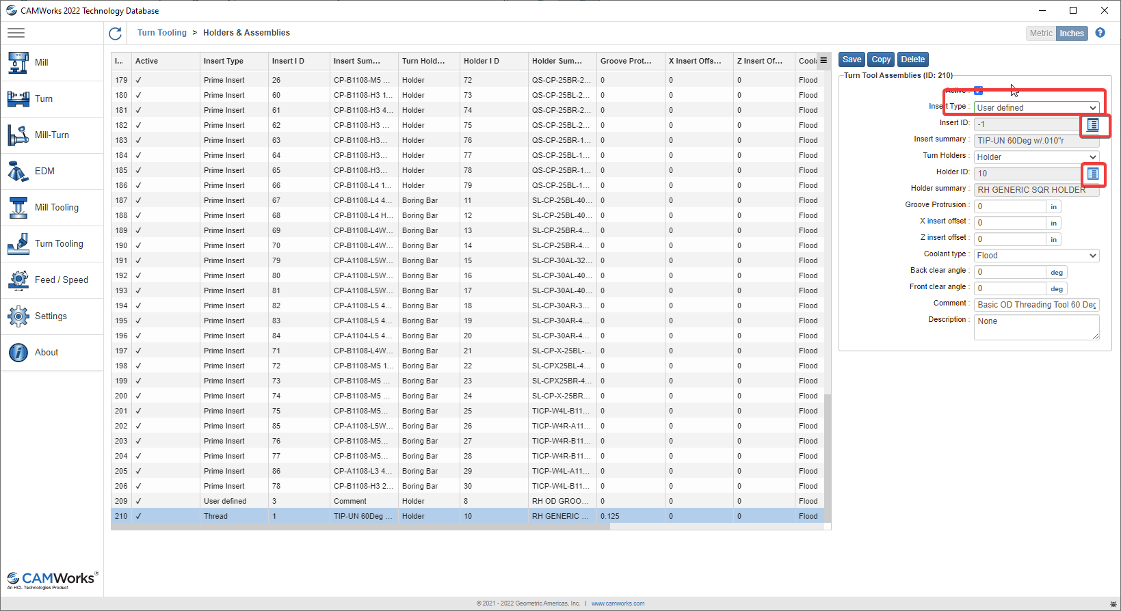Click the Insert I D column header
This screenshot has width=1121, height=611.
click(299, 61)
